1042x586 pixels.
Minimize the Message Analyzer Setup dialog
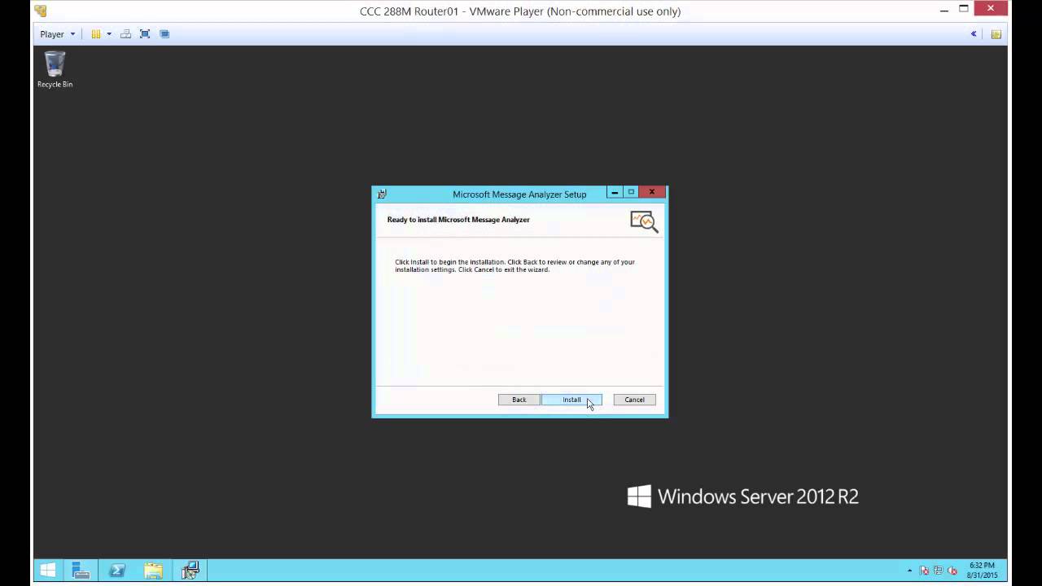[615, 193]
